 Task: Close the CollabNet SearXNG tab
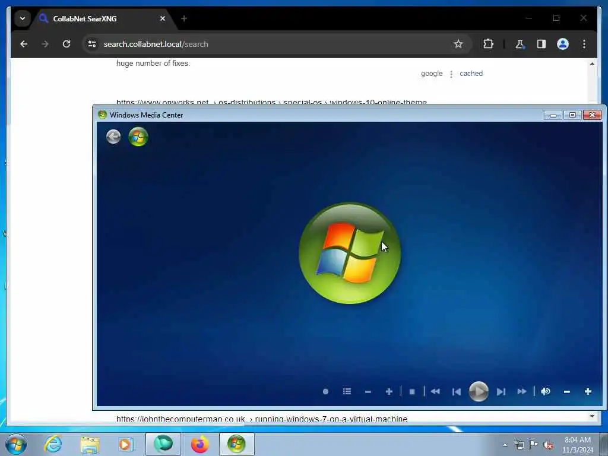tap(163, 18)
